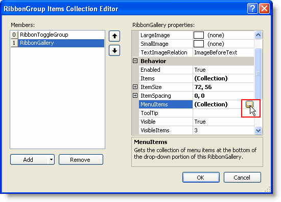Select the Visible property name
The height and width of the screenshot is (202, 281).
point(166,122)
